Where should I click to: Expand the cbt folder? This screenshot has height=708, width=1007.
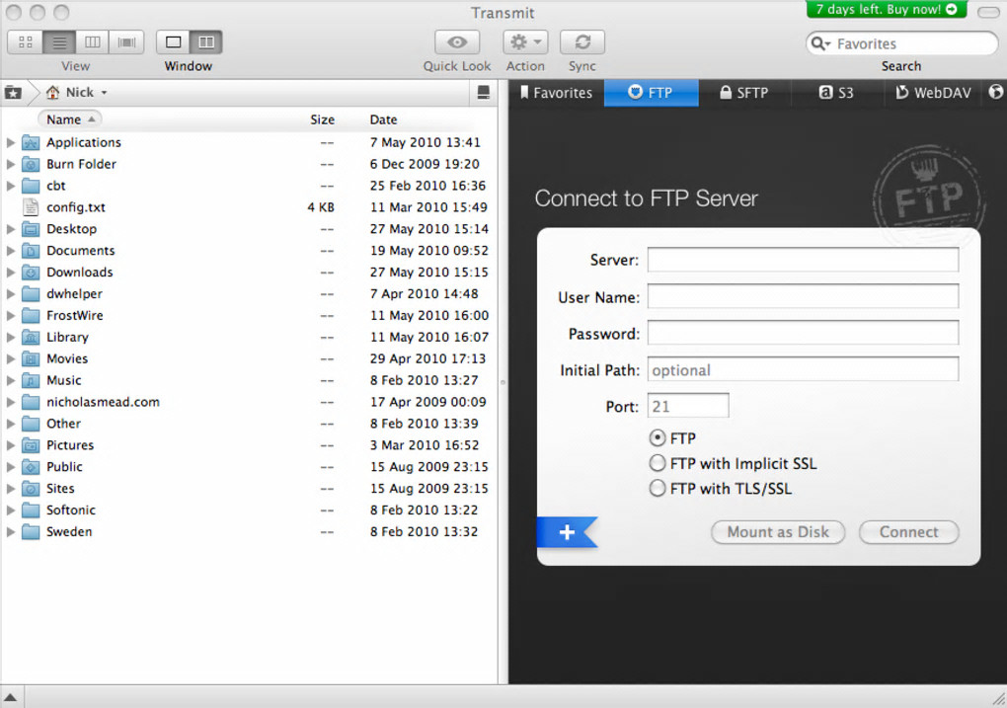pos(10,186)
